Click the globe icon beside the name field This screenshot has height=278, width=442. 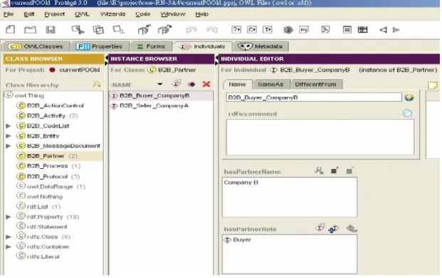pos(409,98)
